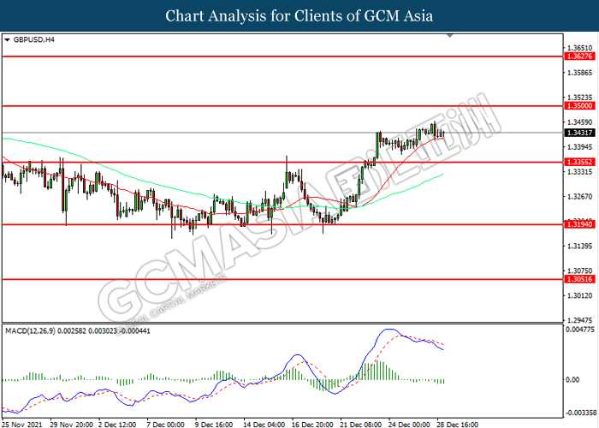
Task: Click the Chart Analysis for Clients title
Action: tap(299, 15)
